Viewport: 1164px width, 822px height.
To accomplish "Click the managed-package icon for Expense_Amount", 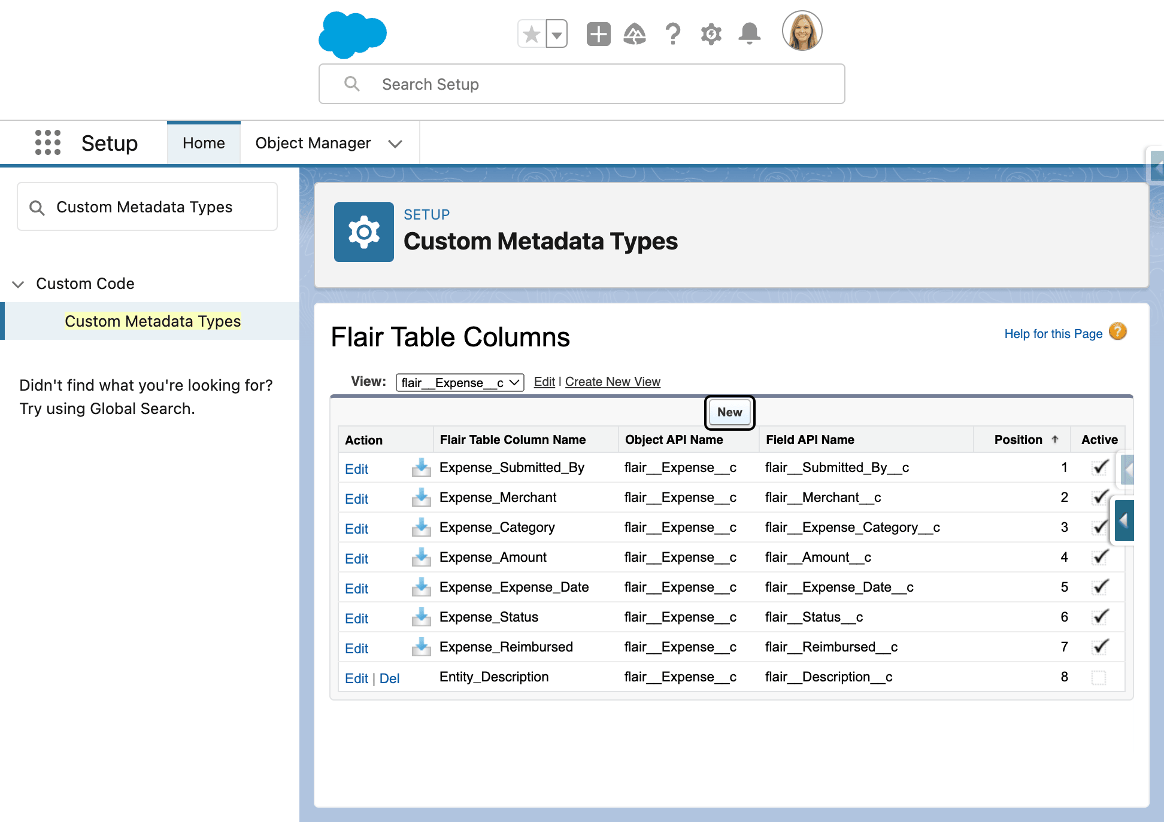I will point(421,557).
